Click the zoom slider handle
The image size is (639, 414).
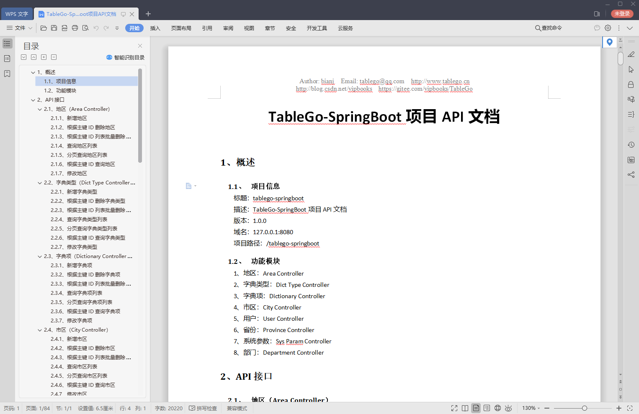[x=585, y=408]
